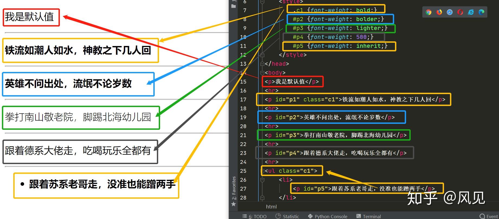Viewport: 499px width, 219px height.
Task: Collapse the body tag fold marker
Action: tap(262, 73)
